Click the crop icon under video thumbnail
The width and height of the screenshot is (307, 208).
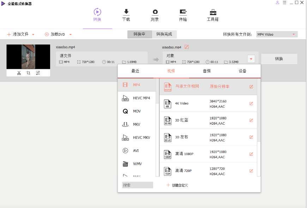pos(28,73)
